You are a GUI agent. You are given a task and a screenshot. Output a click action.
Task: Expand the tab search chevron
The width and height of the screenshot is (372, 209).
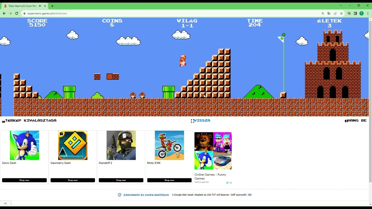(x=341, y=6)
